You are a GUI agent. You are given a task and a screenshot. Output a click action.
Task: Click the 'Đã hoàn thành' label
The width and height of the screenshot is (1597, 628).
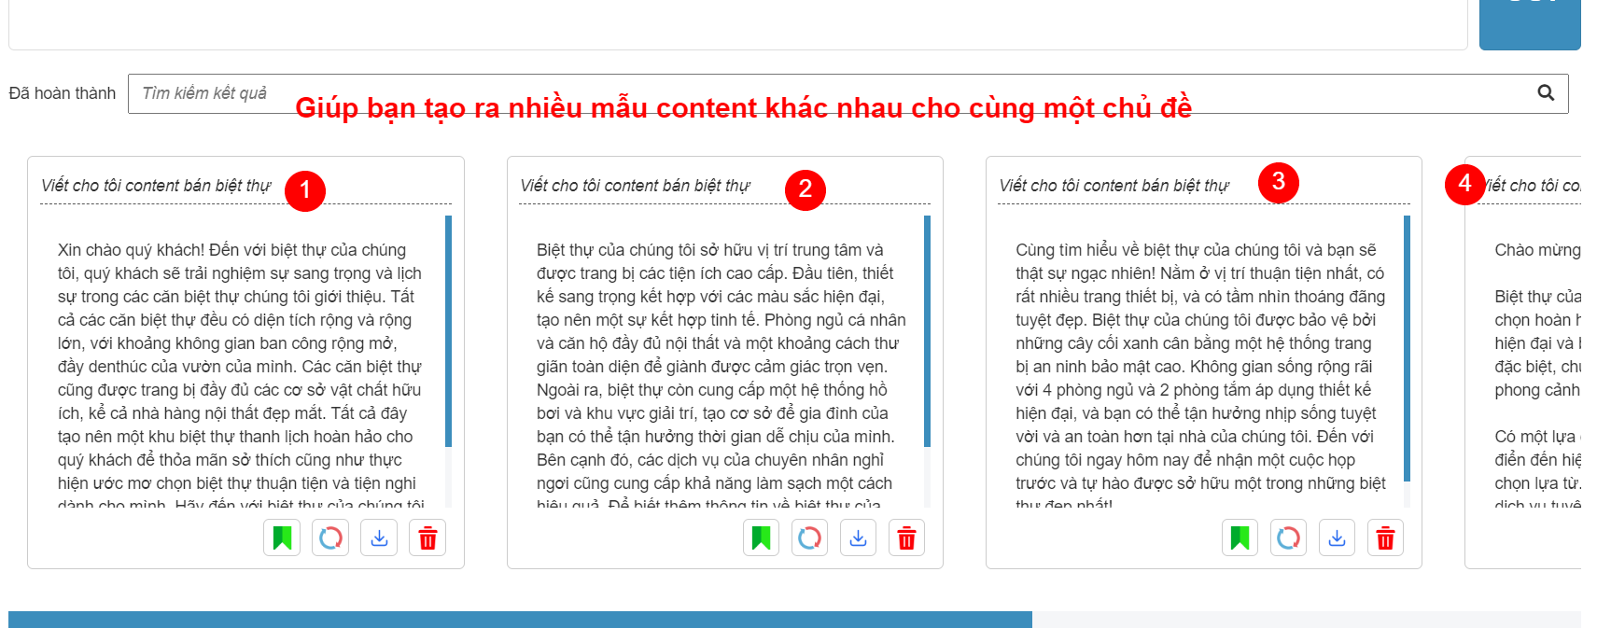pyautogui.click(x=63, y=93)
